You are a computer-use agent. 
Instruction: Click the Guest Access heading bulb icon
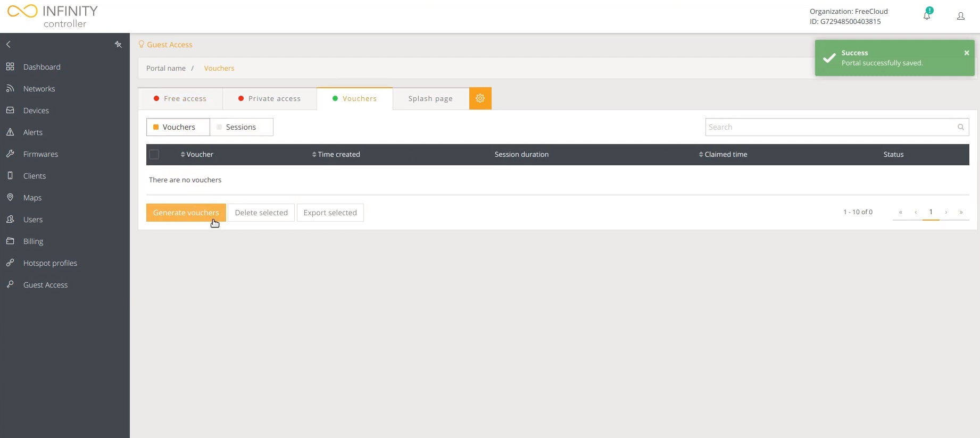(142, 45)
